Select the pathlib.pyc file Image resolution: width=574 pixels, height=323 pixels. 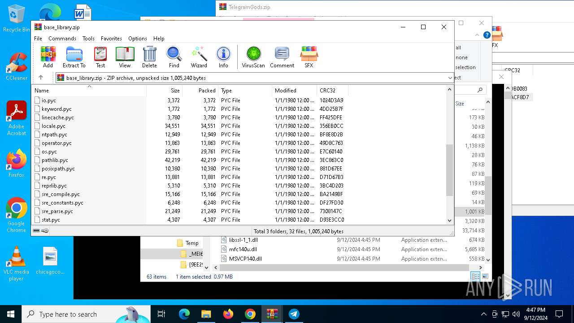(55, 160)
